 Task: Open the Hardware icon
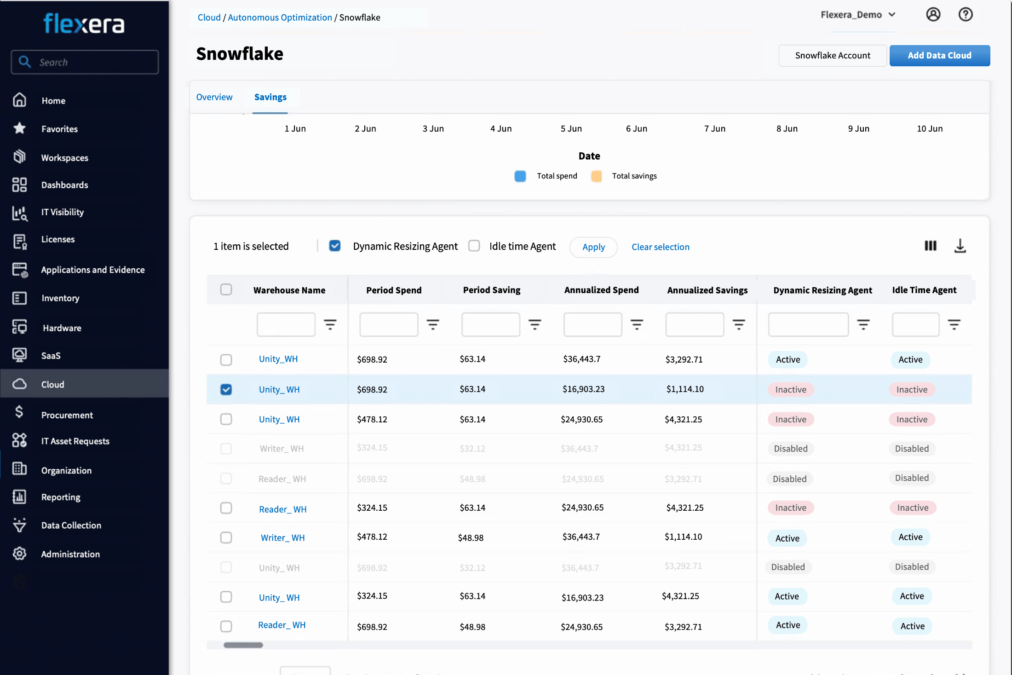tap(19, 327)
